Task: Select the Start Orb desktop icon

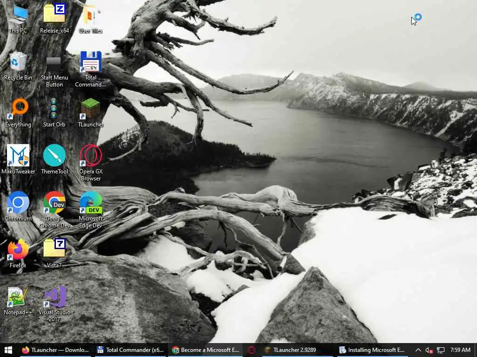Action: [54, 112]
